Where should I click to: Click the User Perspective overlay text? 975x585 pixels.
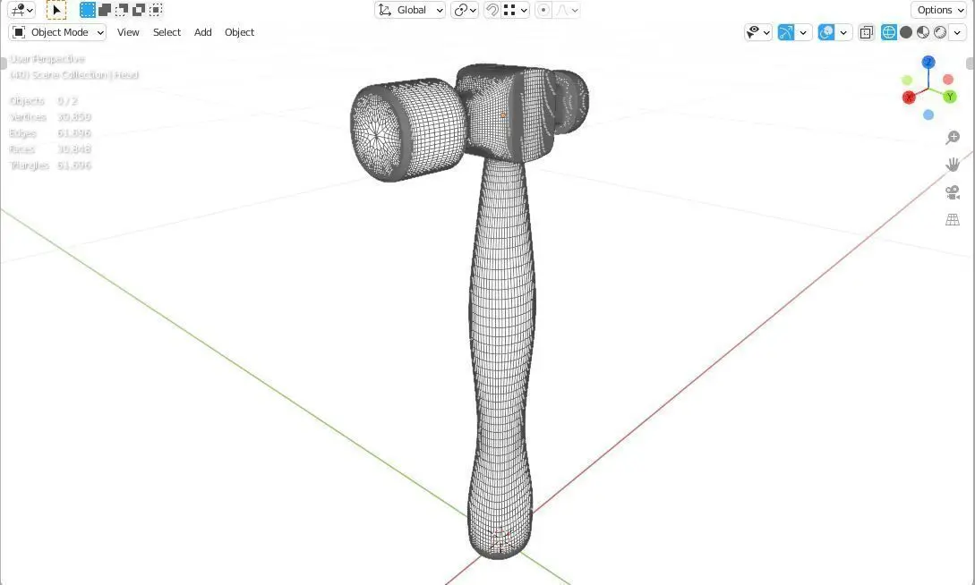[x=47, y=59]
